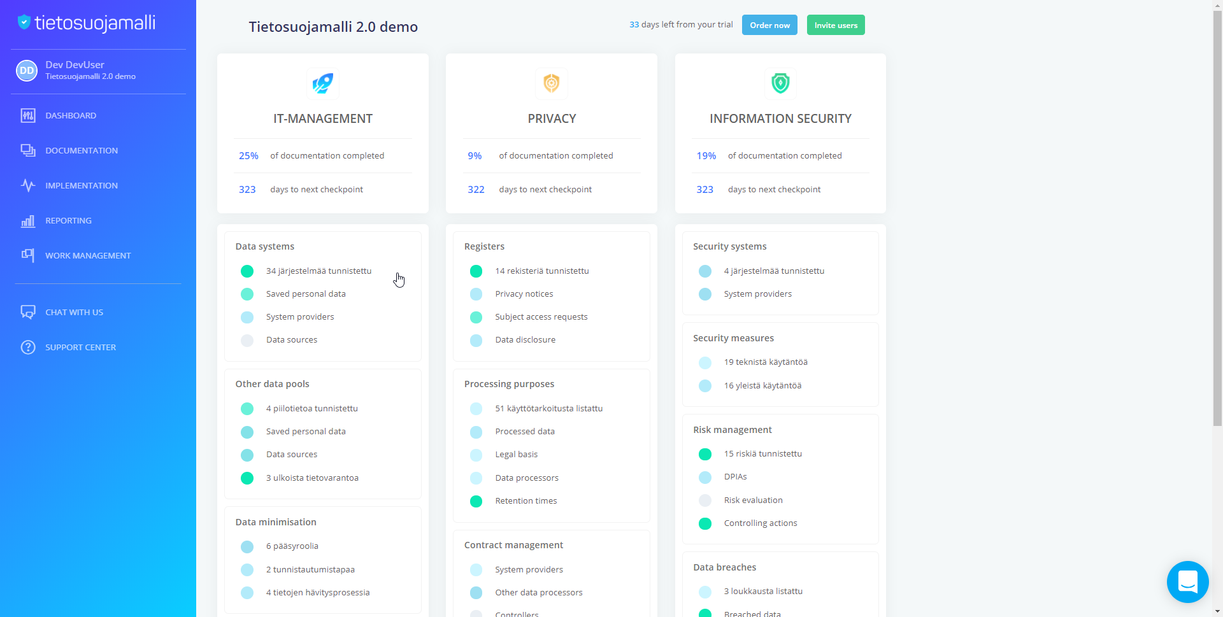Click status dot beside 15 riskiä tunnistettu
Image resolution: width=1223 pixels, height=617 pixels.
(705, 454)
